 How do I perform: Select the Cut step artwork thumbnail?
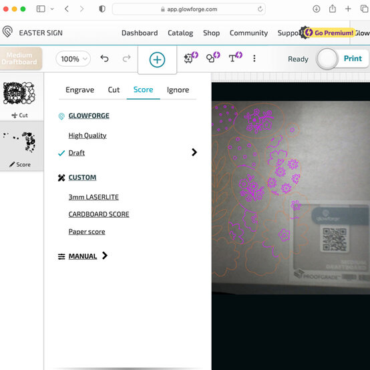[x=19, y=93]
